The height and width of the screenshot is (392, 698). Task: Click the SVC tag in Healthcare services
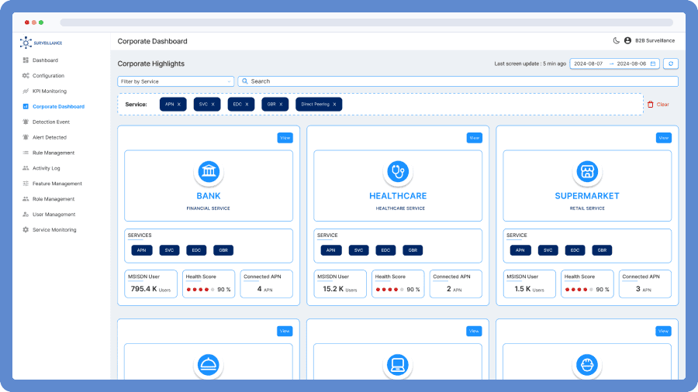click(358, 250)
